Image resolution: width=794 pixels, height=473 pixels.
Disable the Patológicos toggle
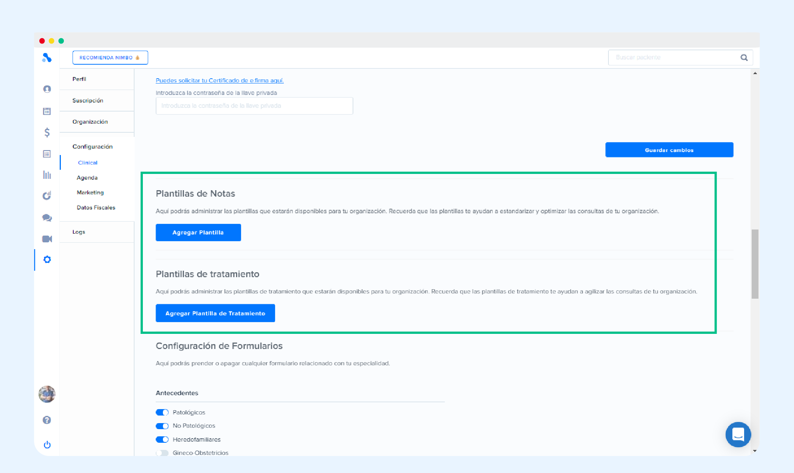[x=162, y=412]
